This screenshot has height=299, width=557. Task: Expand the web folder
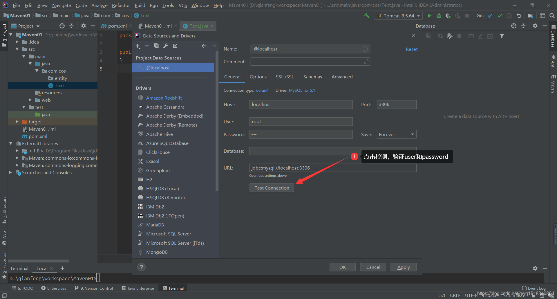(30, 100)
